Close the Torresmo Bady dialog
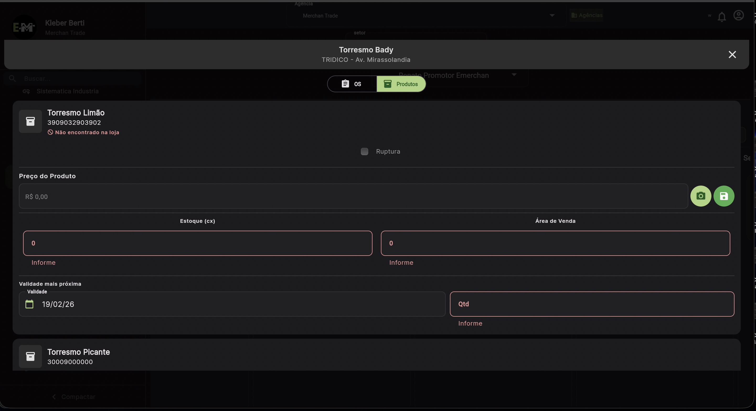756x411 pixels. click(732, 55)
